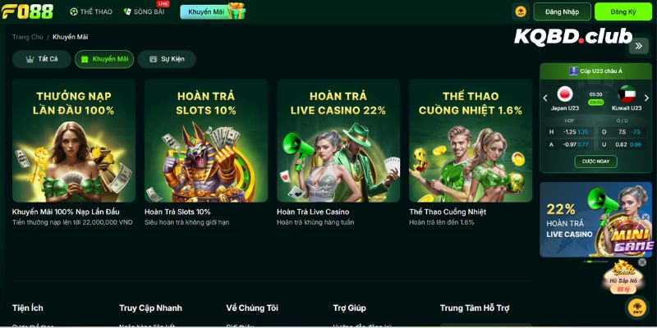This screenshot has width=657, height=328.
Task: Close the Hũ Sắp Nổ jackpot popup
Action: pyautogui.click(x=642, y=262)
